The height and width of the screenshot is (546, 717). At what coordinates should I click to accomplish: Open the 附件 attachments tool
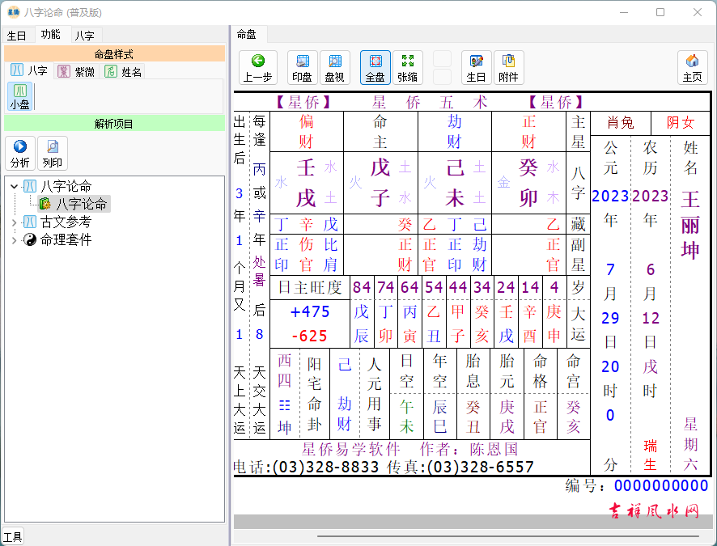[x=508, y=68]
